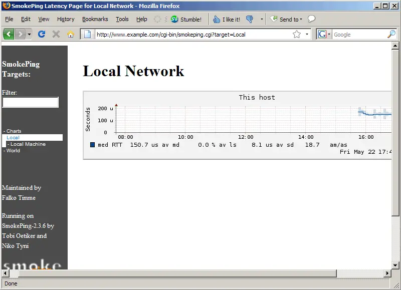The height and width of the screenshot is (290, 401).
Task: Click the Send to toolbar button
Action: point(286,19)
